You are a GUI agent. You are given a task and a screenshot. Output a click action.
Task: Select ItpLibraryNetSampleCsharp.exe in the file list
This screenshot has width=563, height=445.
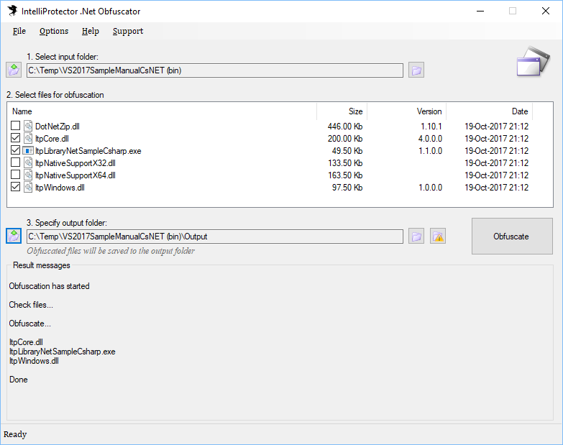tap(88, 151)
